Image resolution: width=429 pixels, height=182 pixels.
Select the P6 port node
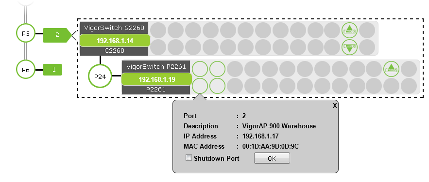(x=25, y=70)
